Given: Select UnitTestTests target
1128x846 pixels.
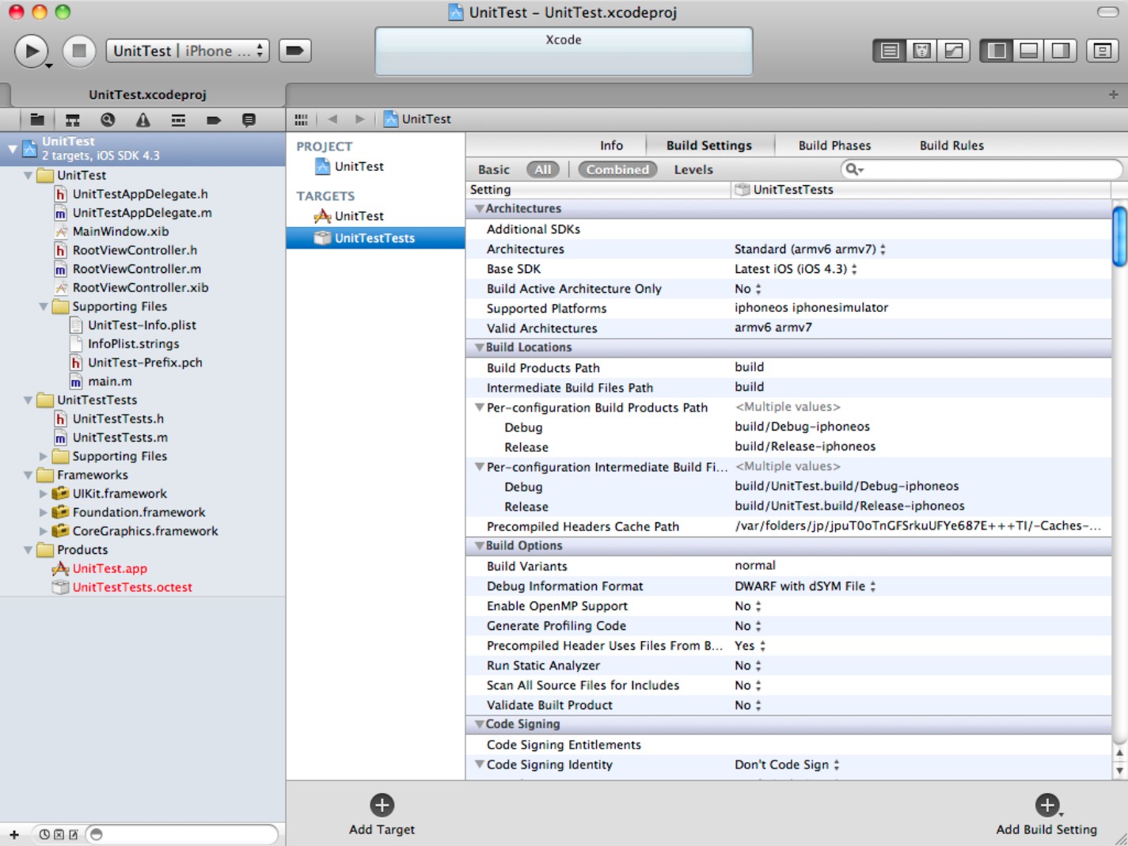Looking at the screenshot, I should [375, 238].
